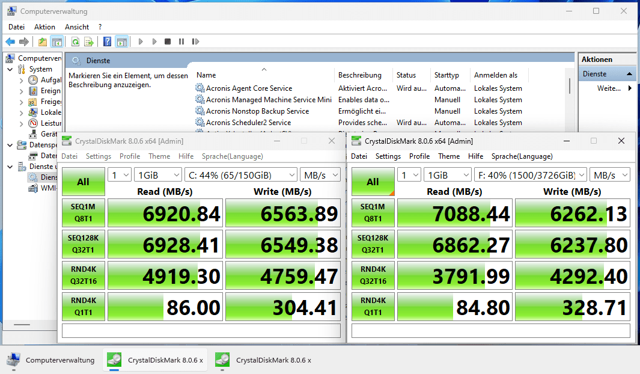The width and height of the screenshot is (640, 374).
Task: Open the F: 40% drive selection dropdown
Action: click(530, 175)
